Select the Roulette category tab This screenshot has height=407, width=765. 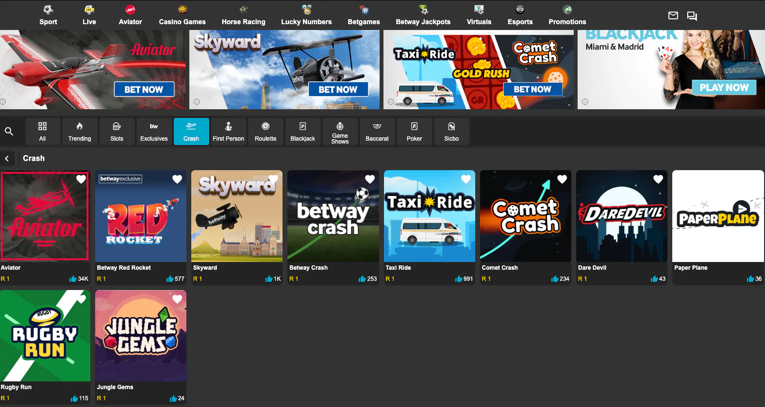click(266, 131)
